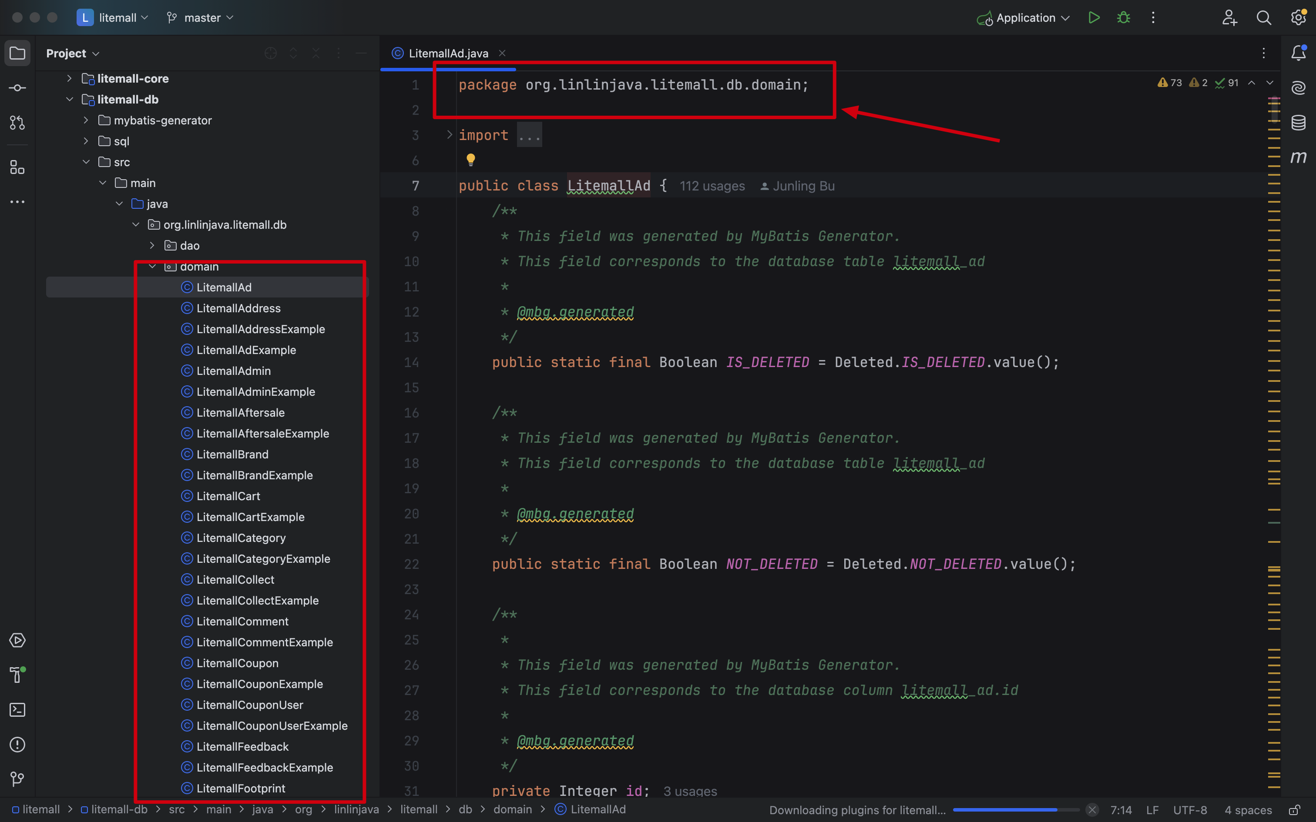
Task: Click the domain breadcrumb in navigation bar
Action: pos(512,809)
